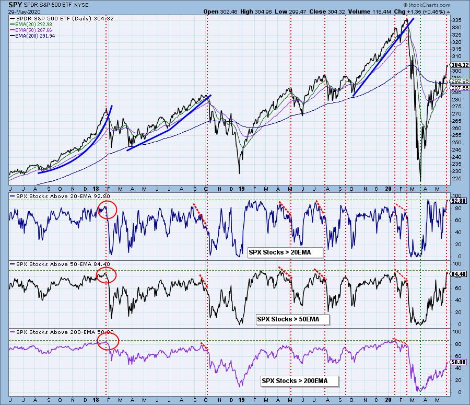Image resolution: width=470 pixels, height=405 pixels.
Task: Click the SPX Stocks Above 20-EMA 92.80 title
Action: (x=63, y=196)
